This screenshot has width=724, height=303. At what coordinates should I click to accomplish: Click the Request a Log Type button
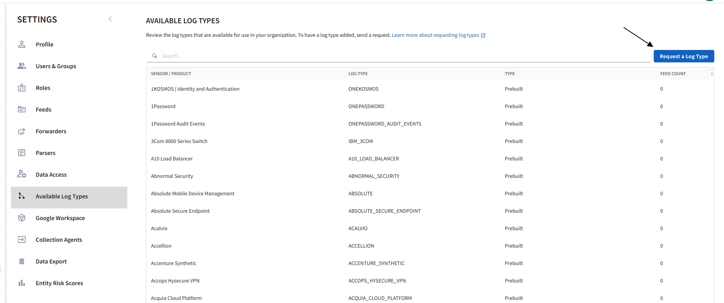click(x=684, y=56)
